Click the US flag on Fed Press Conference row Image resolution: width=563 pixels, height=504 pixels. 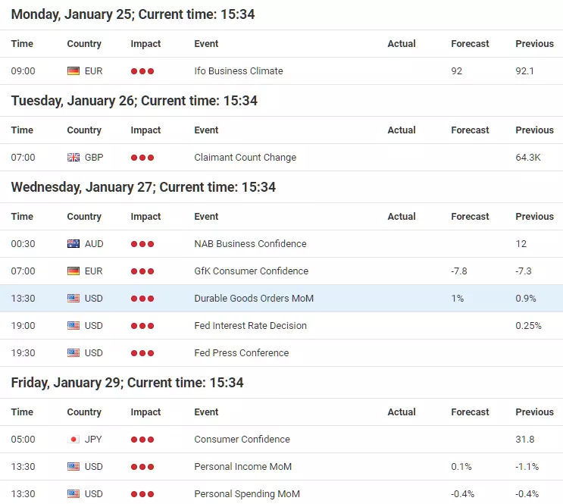coord(74,353)
